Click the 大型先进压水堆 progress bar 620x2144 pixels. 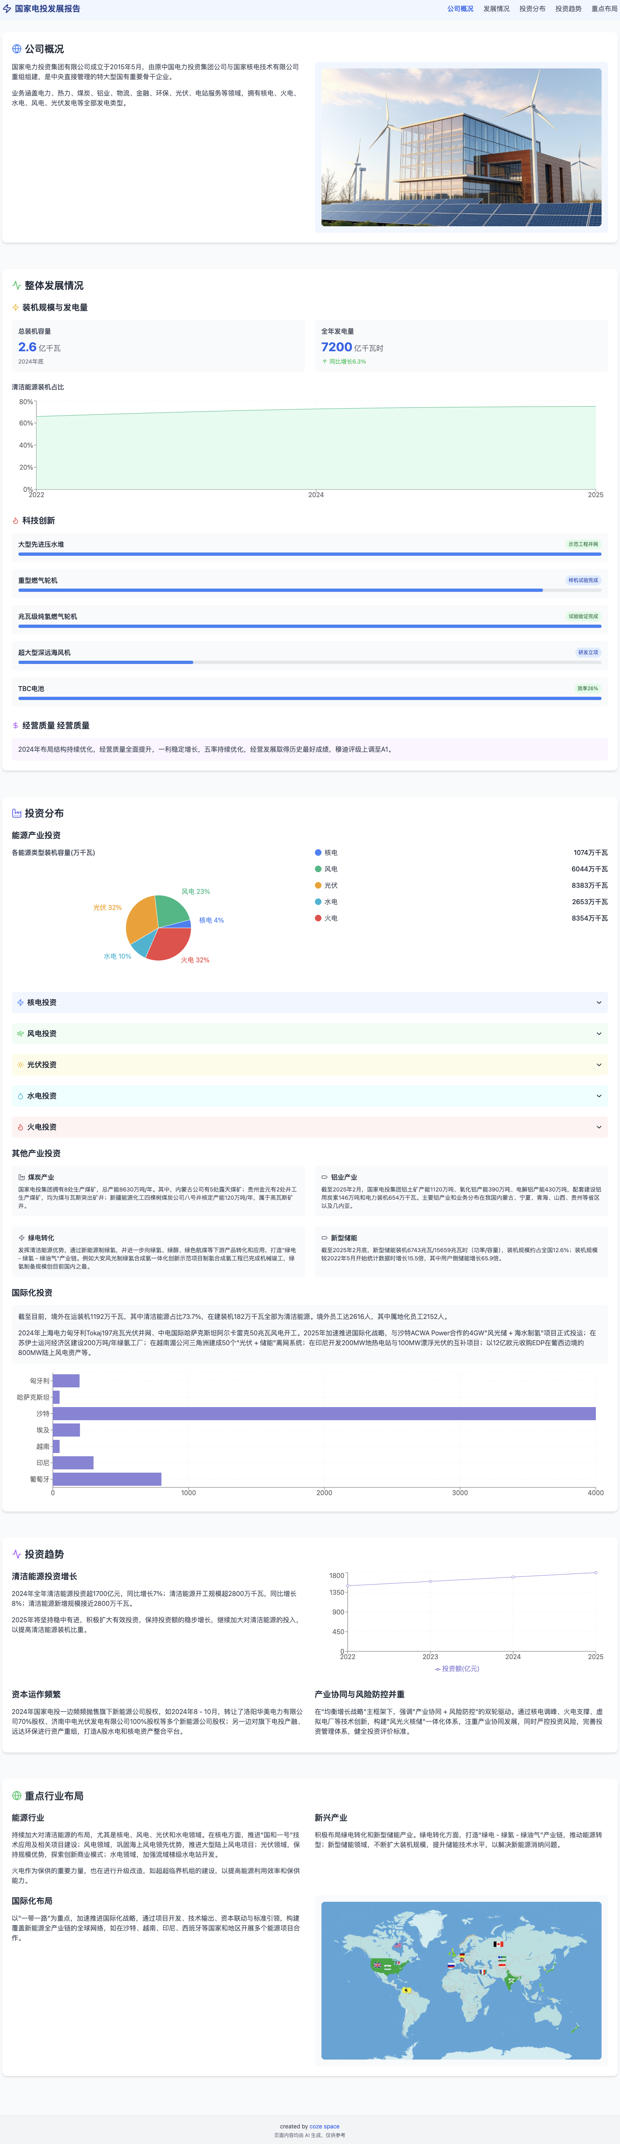[309, 554]
